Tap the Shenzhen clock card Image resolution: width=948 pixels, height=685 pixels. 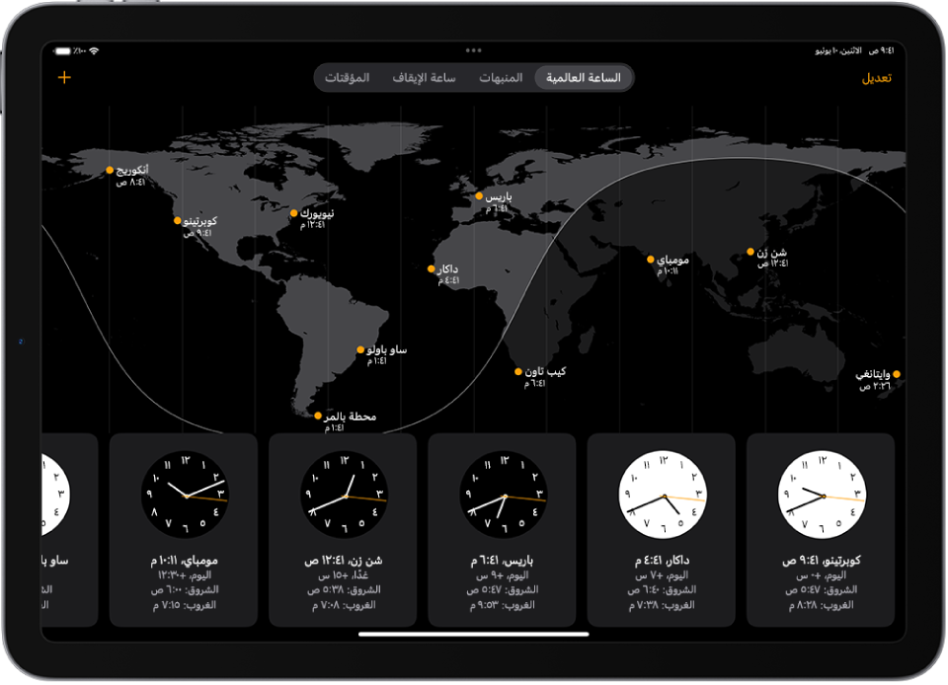point(343,530)
